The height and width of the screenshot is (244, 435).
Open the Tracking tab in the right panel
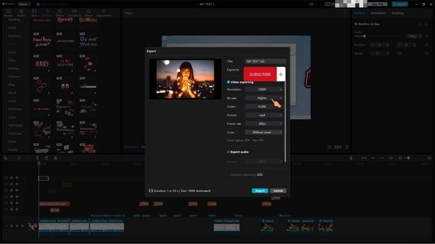pyautogui.click(x=397, y=13)
